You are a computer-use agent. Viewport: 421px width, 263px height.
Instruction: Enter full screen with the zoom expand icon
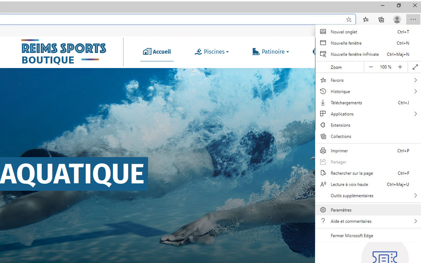(415, 67)
